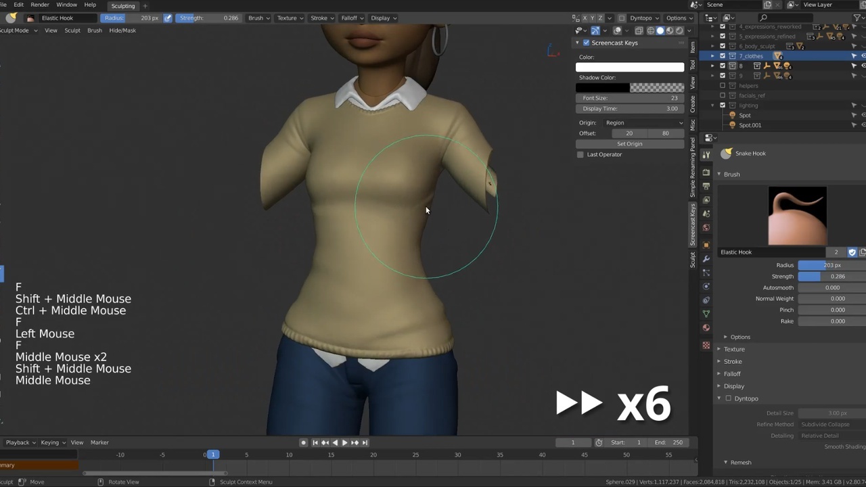This screenshot has width=866, height=487.
Task: Open the Render menu
Action: click(x=39, y=5)
